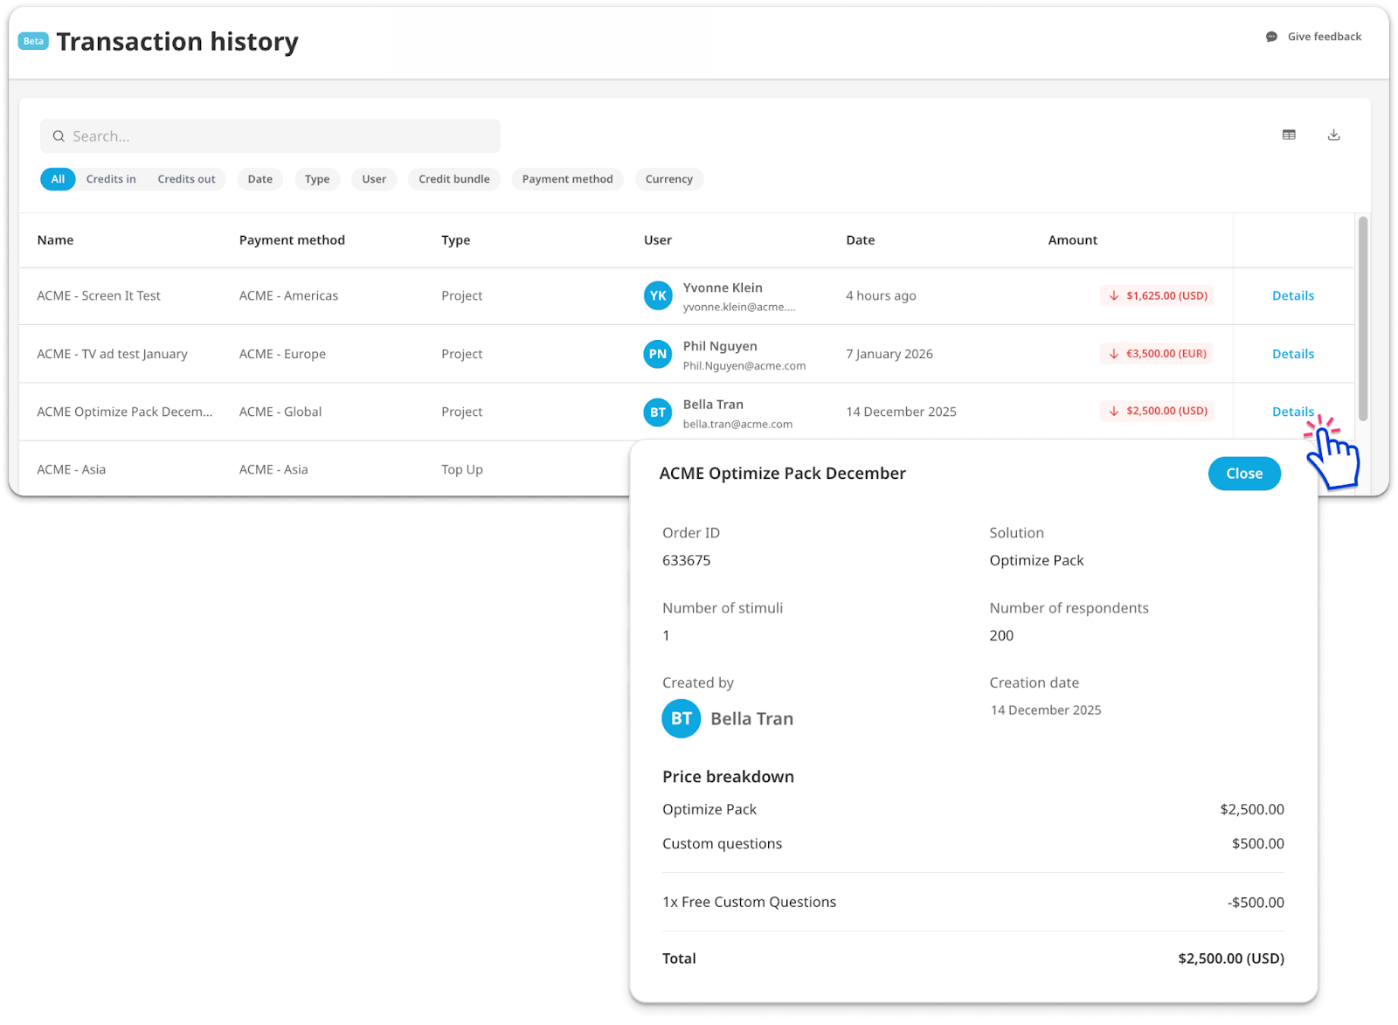Click the Optimize Pack solution value
1398x1025 pixels.
tap(1036, 561)
